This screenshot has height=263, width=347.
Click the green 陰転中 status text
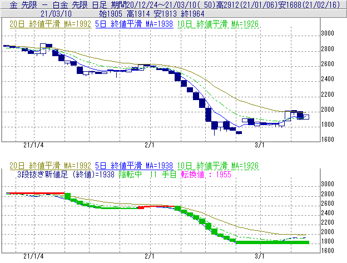130,175
